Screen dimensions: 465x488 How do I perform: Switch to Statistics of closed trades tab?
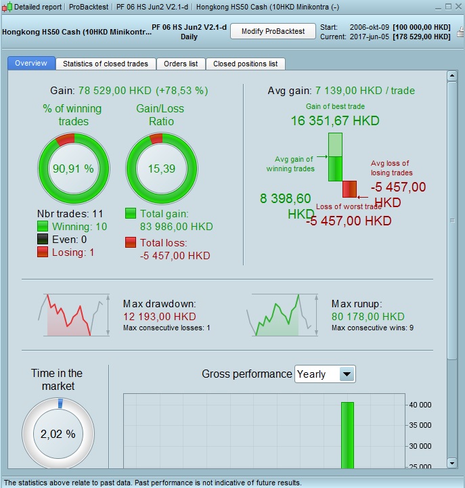click(106, 64)
